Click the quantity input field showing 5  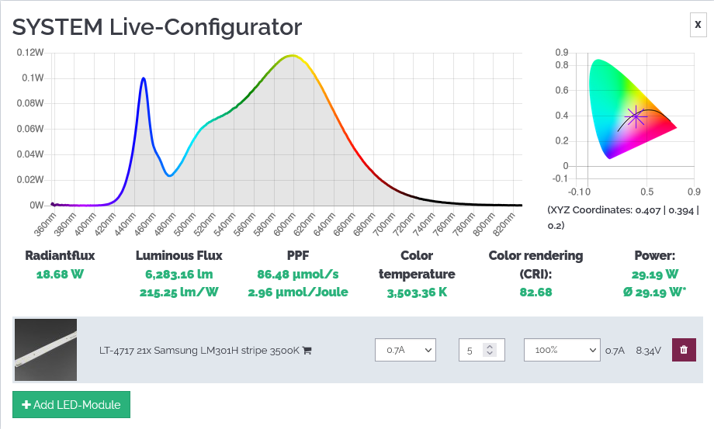(481, 350)
